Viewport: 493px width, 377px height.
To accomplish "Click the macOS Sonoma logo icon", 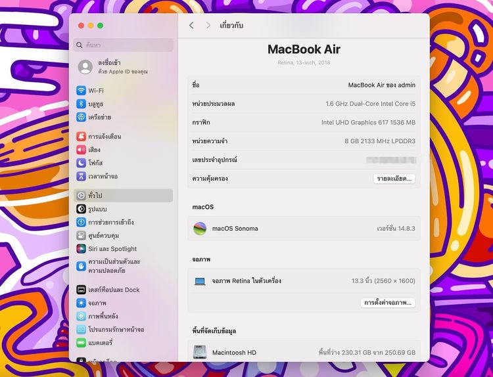I will click(x=200, y=229).
